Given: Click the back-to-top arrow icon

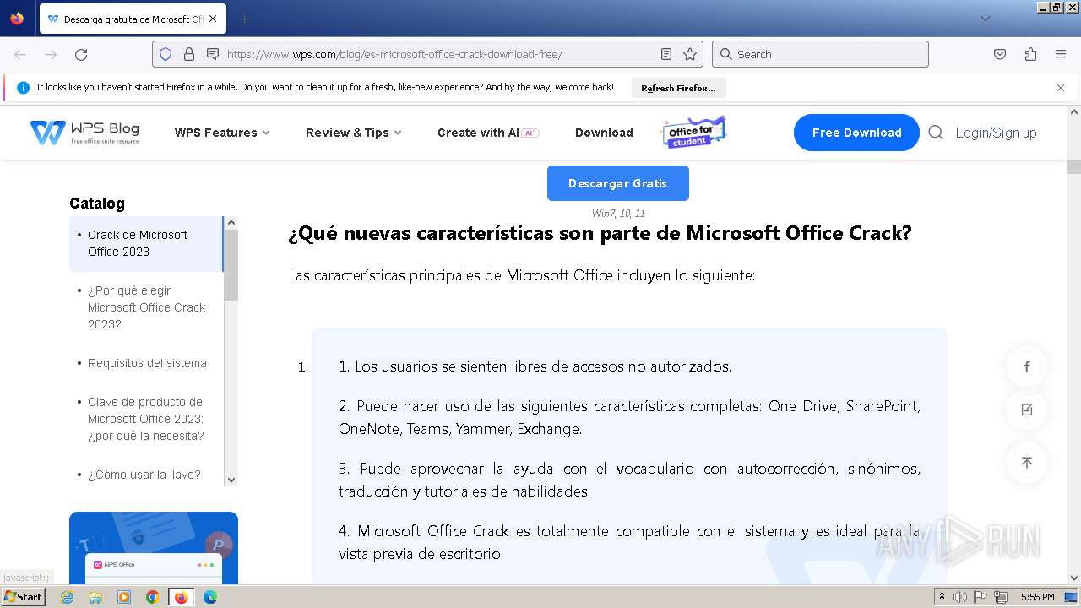Looking at the screenshot, I should (1027, 463).
